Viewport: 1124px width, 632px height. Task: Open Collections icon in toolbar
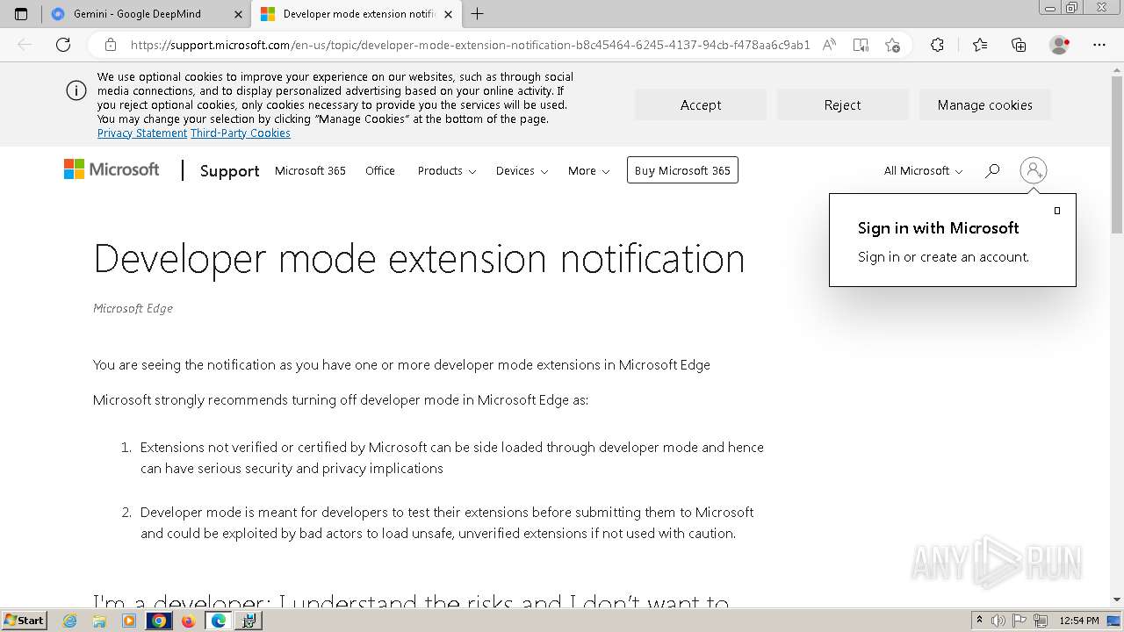click(x=1019, y=45)
